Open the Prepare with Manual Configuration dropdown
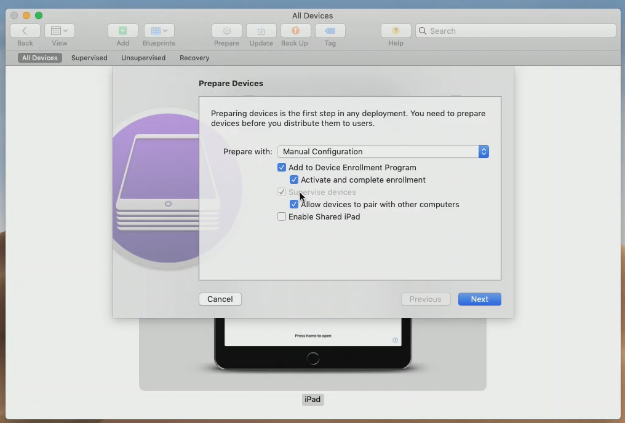Screen dimensions: 625x423 pyautogui.click(x=383, y=151)
